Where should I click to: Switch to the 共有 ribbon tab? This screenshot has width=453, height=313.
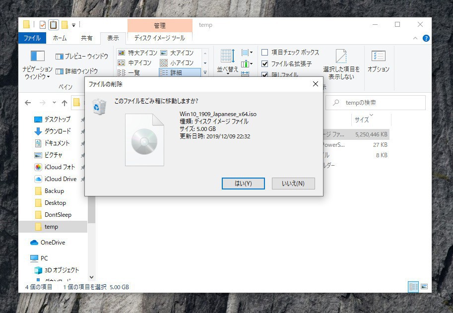pos(86,38)
